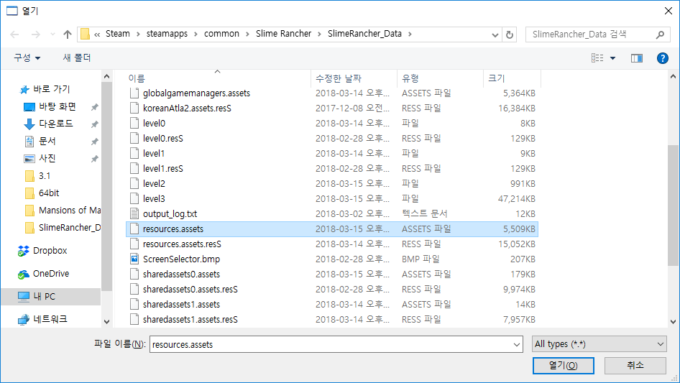Open the filename history dropdown arrow
The image size is (680, 383).
click(517, 344)
